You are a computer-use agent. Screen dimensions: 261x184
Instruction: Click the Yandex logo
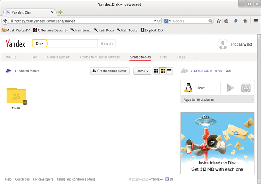pyautogui.click(x=15, y=44)
